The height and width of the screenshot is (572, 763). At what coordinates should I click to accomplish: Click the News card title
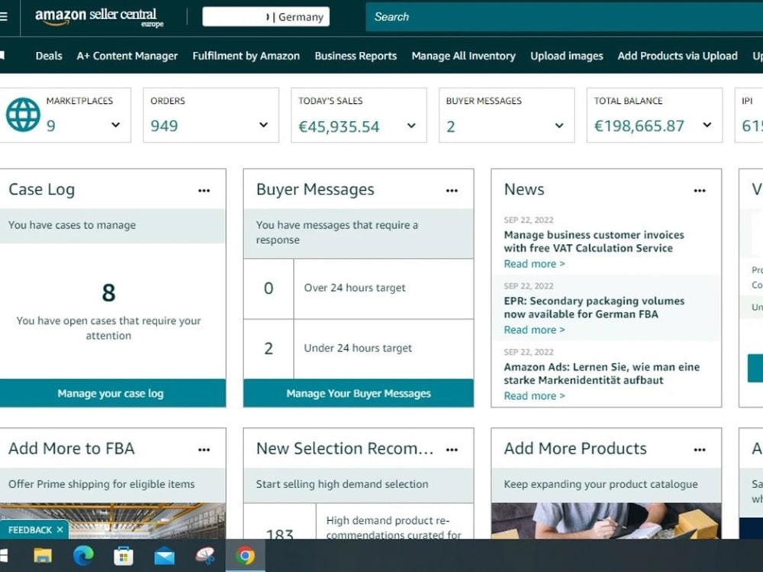point(524,189)
